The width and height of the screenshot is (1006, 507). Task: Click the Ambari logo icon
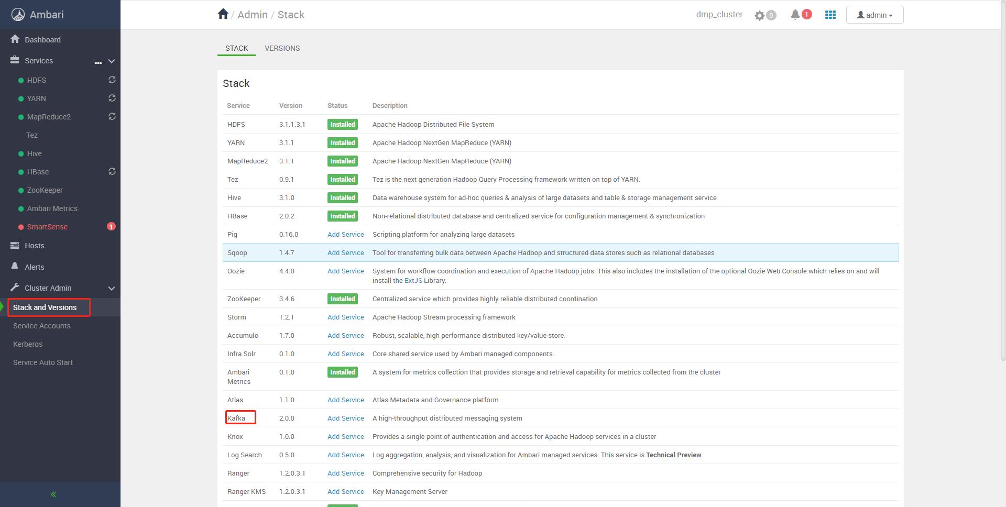(18, 15)
